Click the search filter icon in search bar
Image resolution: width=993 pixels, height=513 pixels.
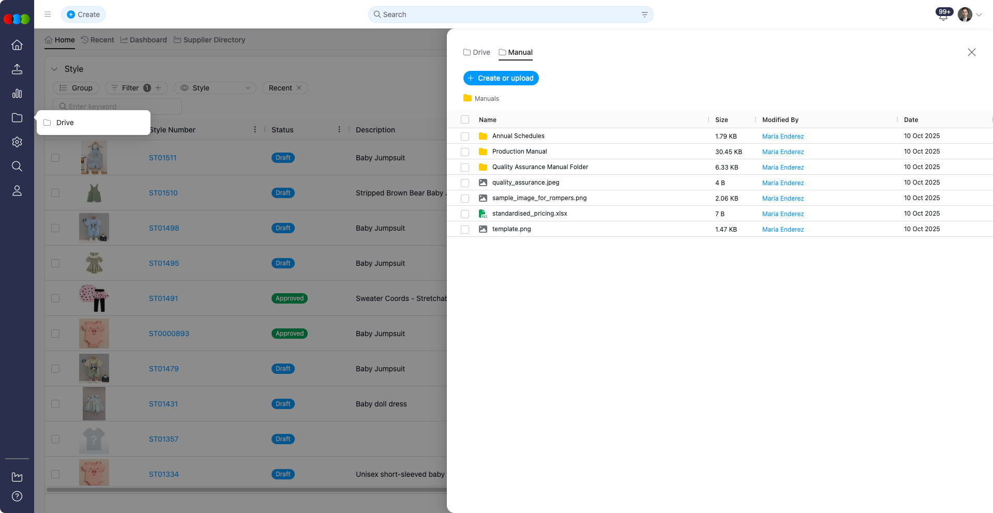[x=644, y=14]
